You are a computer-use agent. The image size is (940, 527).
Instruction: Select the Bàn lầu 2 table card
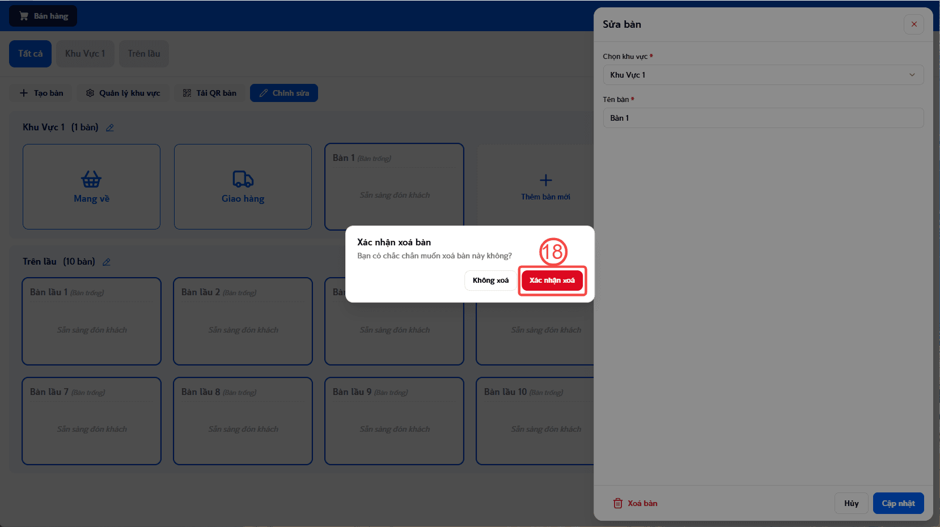tap(243, 321)
